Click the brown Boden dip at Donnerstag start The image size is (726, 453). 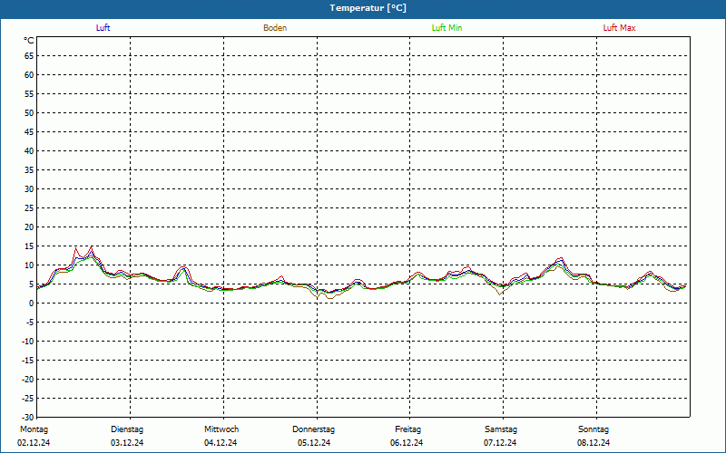pyautogui.click(x=319, y=298)
